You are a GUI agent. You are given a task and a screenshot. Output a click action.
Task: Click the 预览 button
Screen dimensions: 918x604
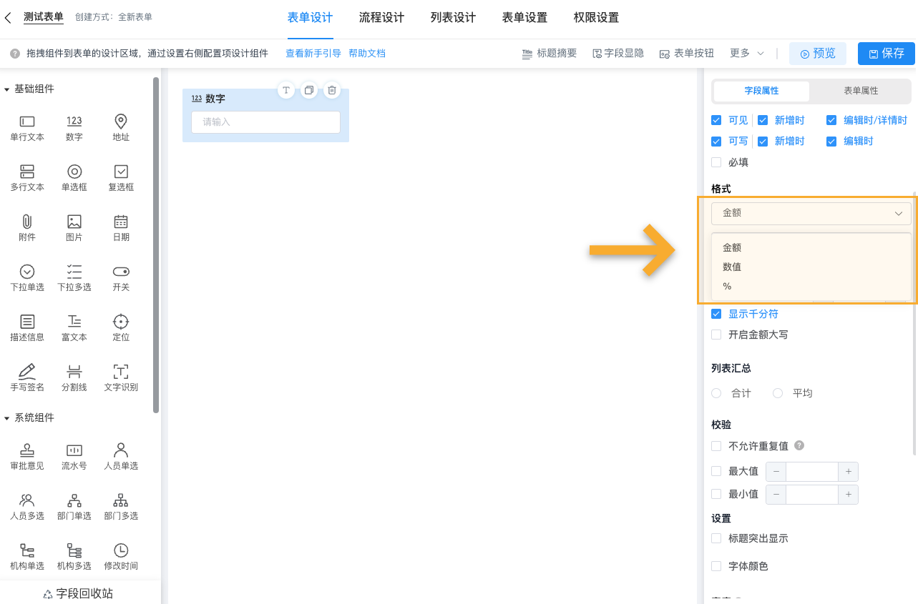pyautogui.click(x=817, y=54)
